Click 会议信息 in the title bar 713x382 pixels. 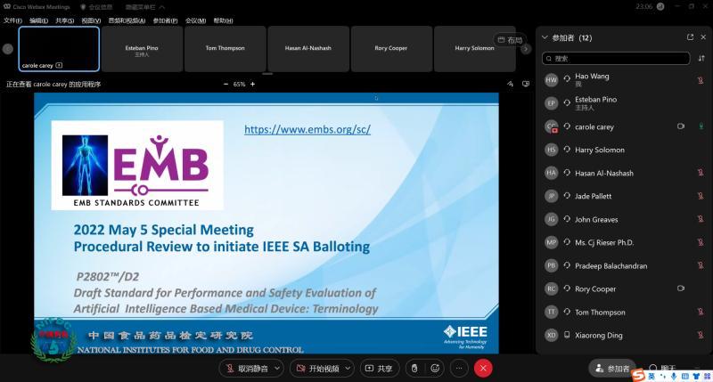point(96,7)
